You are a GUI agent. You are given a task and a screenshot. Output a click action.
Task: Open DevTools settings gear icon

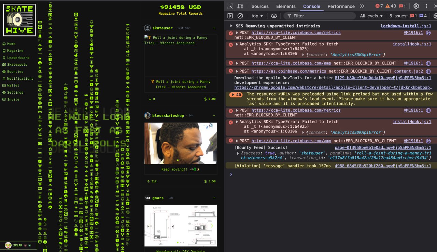tap(416, 6)
